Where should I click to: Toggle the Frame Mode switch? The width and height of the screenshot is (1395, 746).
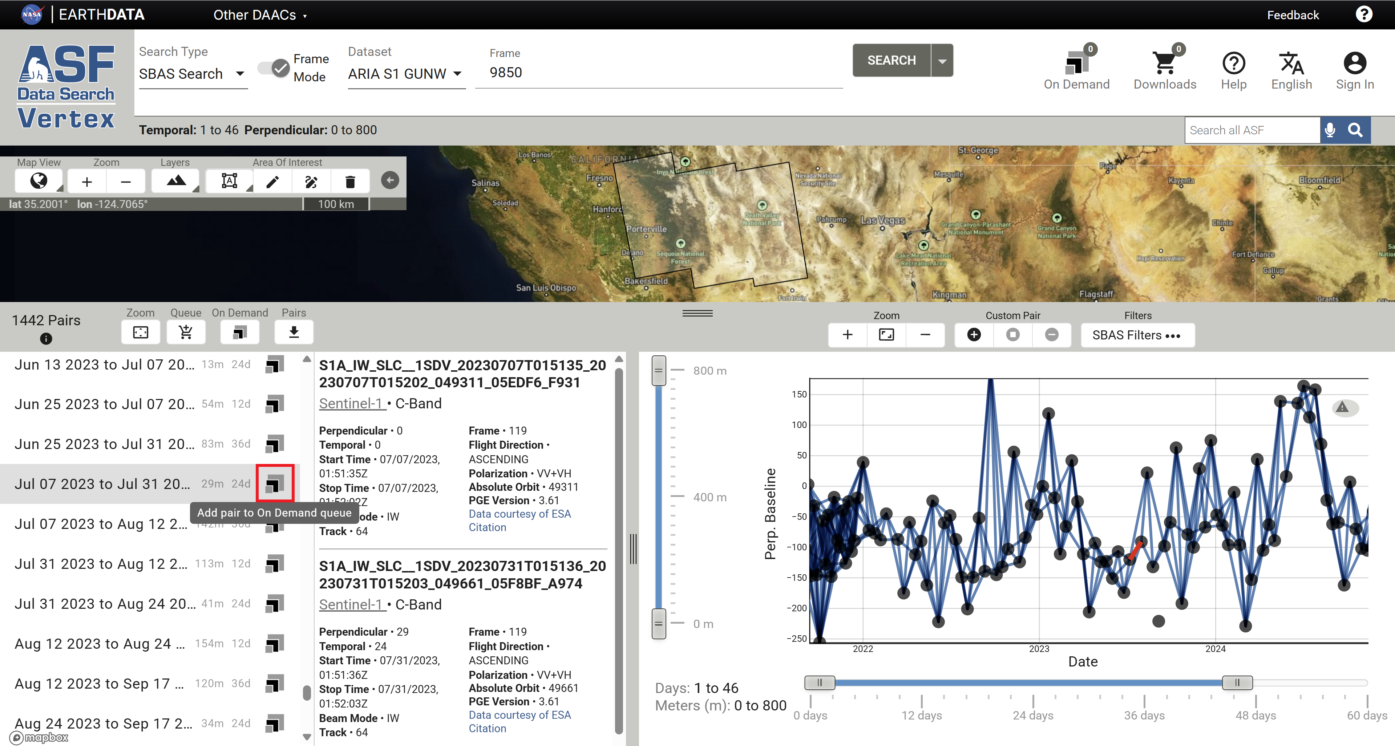point(274,68)
